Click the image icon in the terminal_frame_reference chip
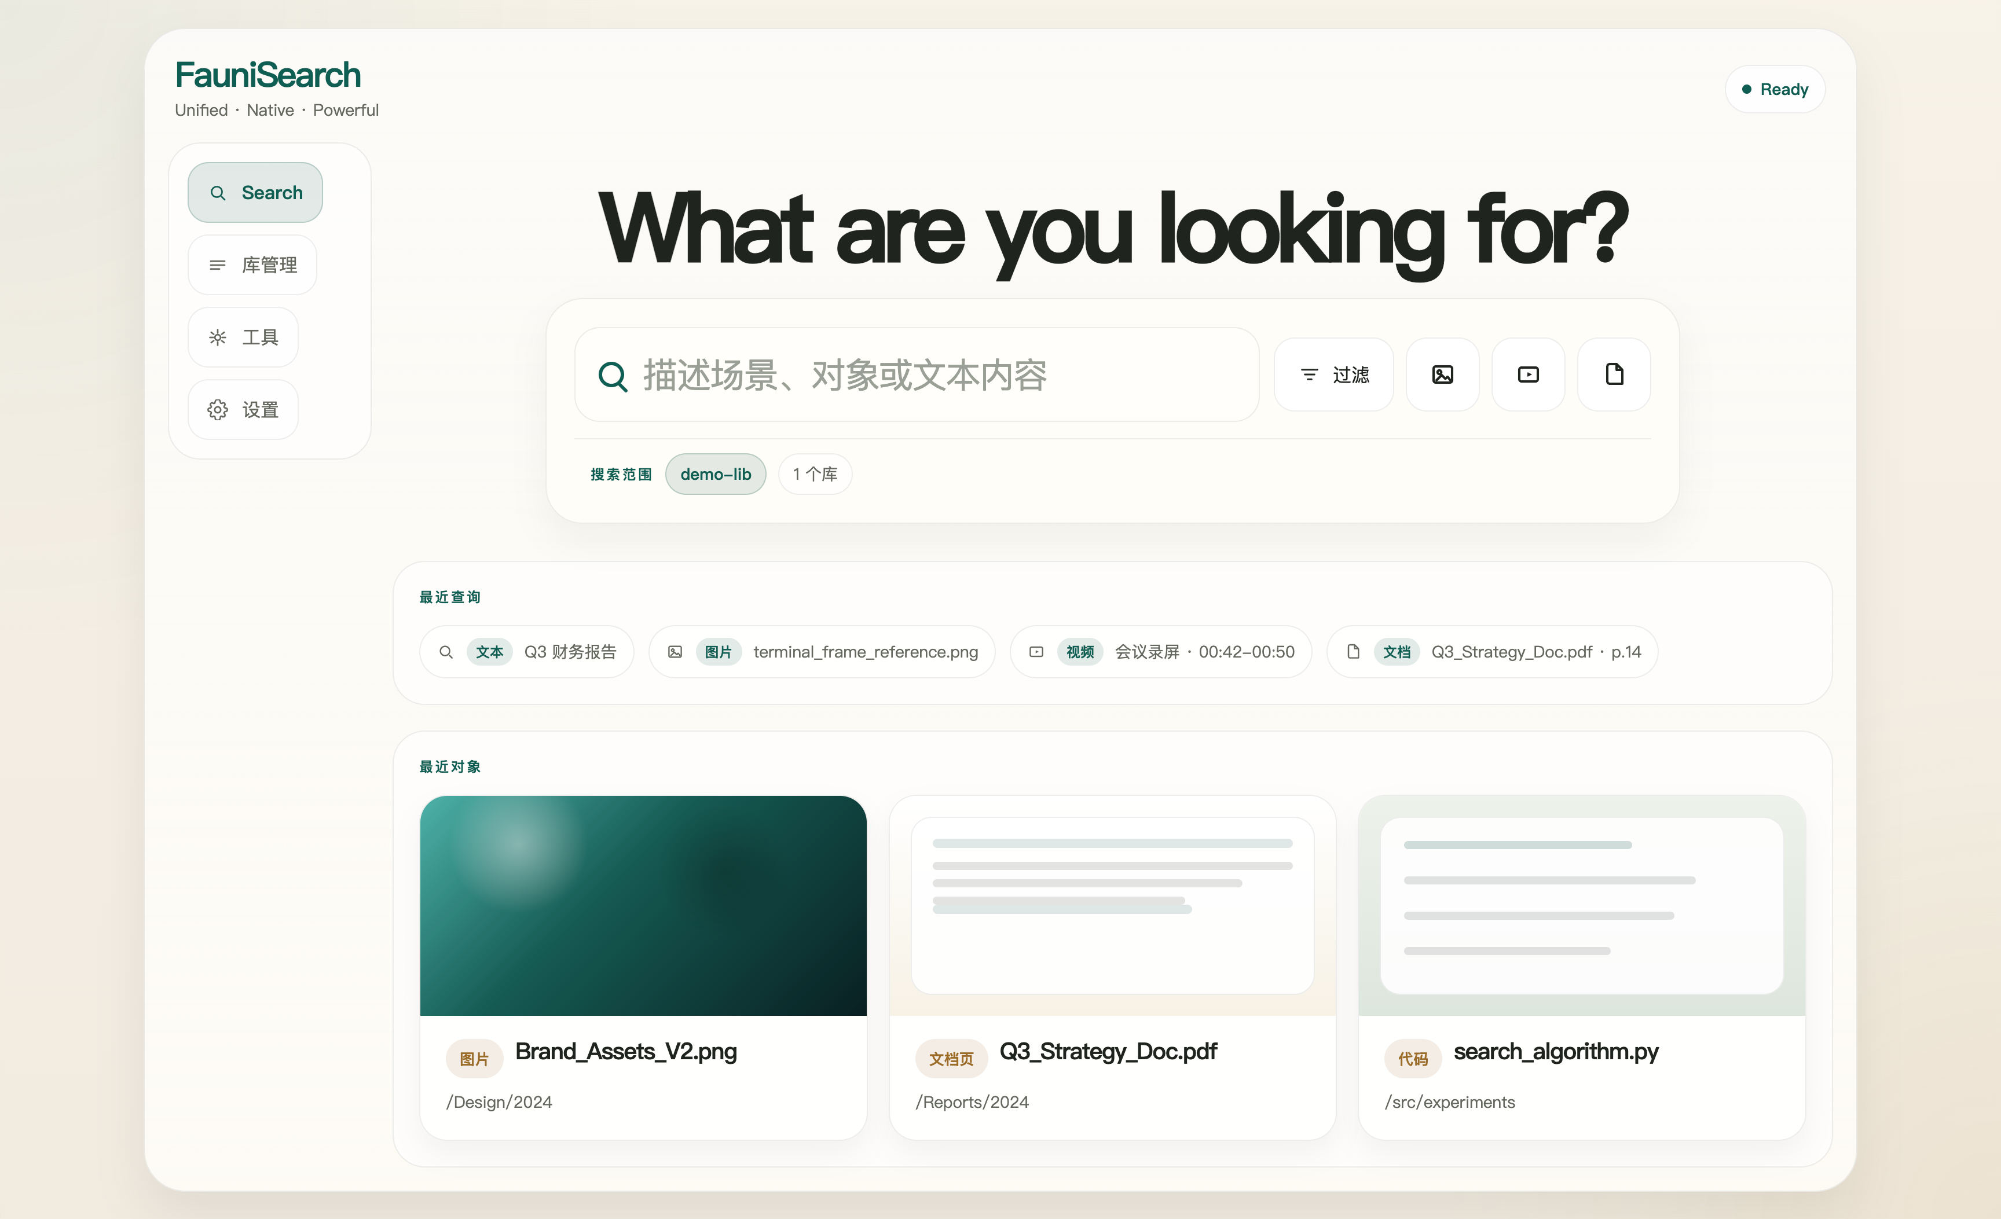The width and height of the screenshot is (2001, 1219). point(675,652)
